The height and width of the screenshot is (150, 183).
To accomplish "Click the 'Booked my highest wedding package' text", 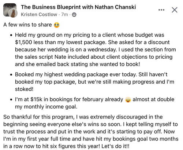I will coord(62,74).
